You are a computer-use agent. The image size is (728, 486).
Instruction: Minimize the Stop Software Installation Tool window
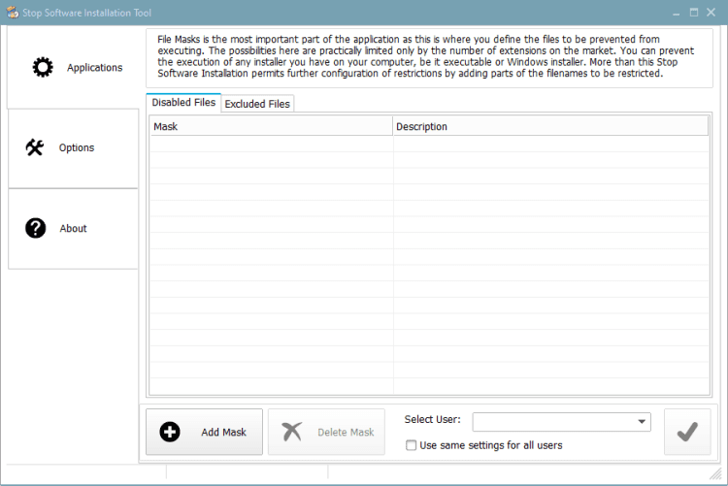(x=676, y=13)
